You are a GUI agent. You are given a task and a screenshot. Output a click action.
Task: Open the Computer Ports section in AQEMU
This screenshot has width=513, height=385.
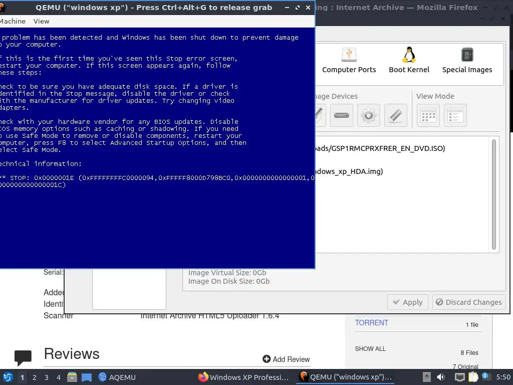349,61
